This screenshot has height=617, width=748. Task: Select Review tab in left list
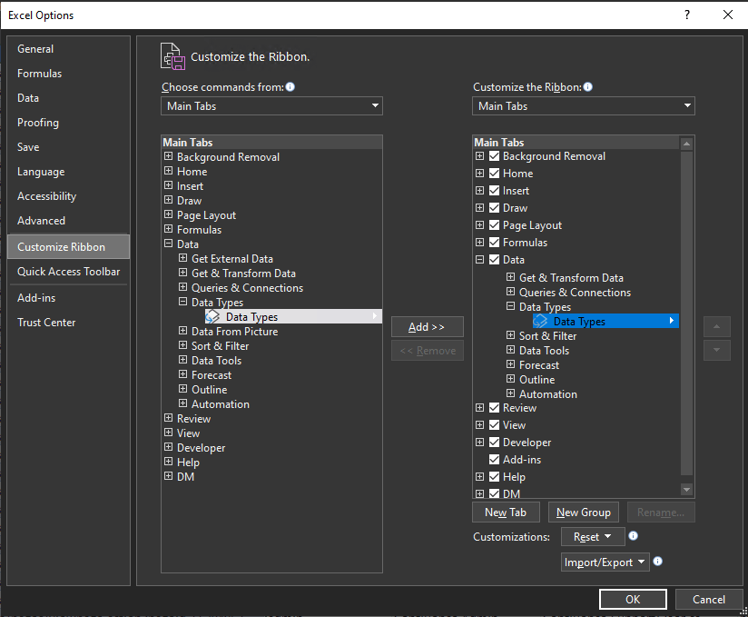(x=193, y=419)
